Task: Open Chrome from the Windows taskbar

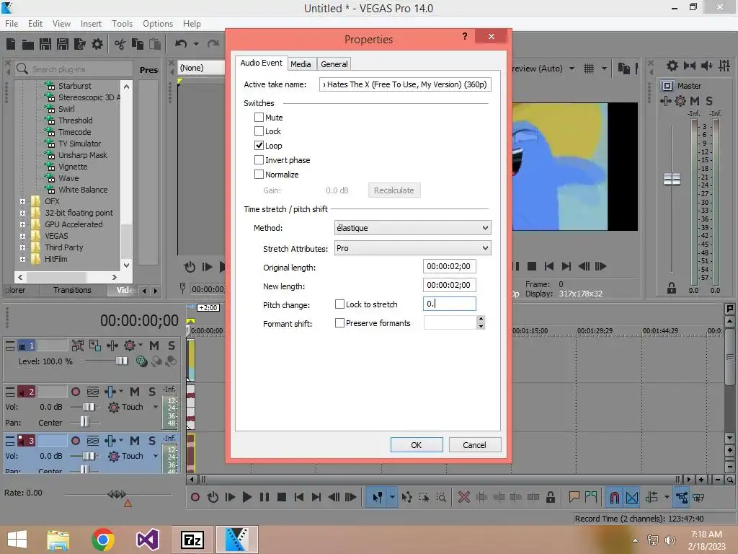Action: [x=103, y=540]
